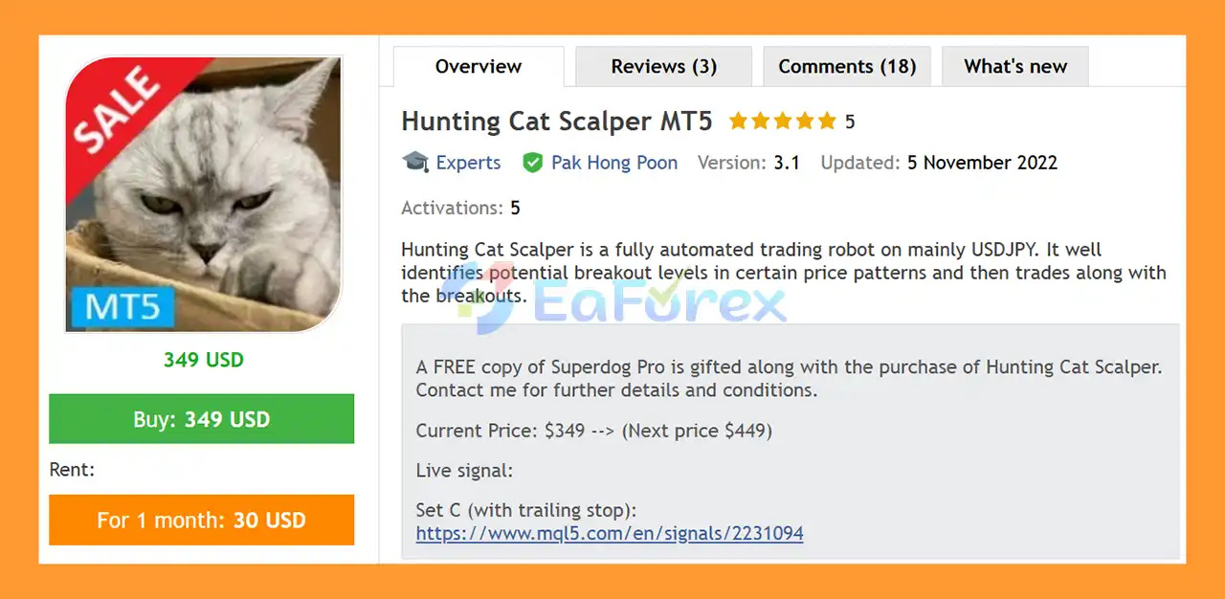The height and width of the screenshot is (599, 1225).
Task: Open Pak Hong Poon author profile
Action: (x=614, y=163)
